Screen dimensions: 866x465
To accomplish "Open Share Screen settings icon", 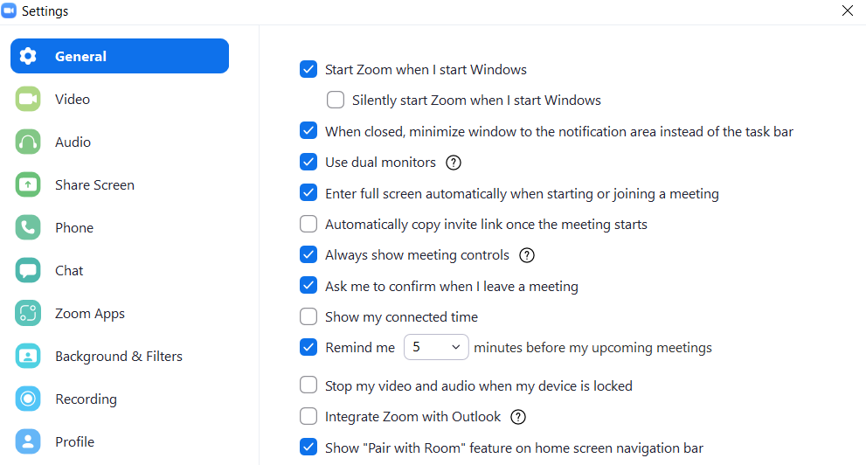I will click(28, 184).
